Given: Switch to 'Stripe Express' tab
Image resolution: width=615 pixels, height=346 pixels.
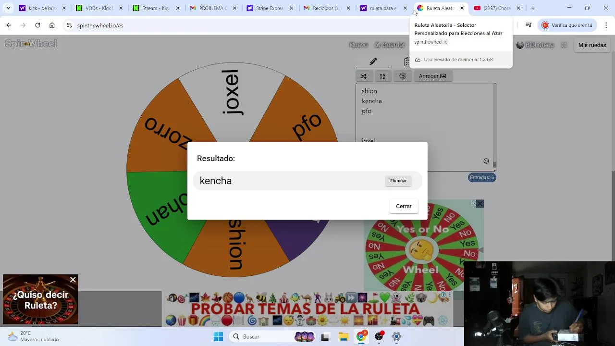Looking at the screenshot, I should pyautogui.click(x=270, y=8).
